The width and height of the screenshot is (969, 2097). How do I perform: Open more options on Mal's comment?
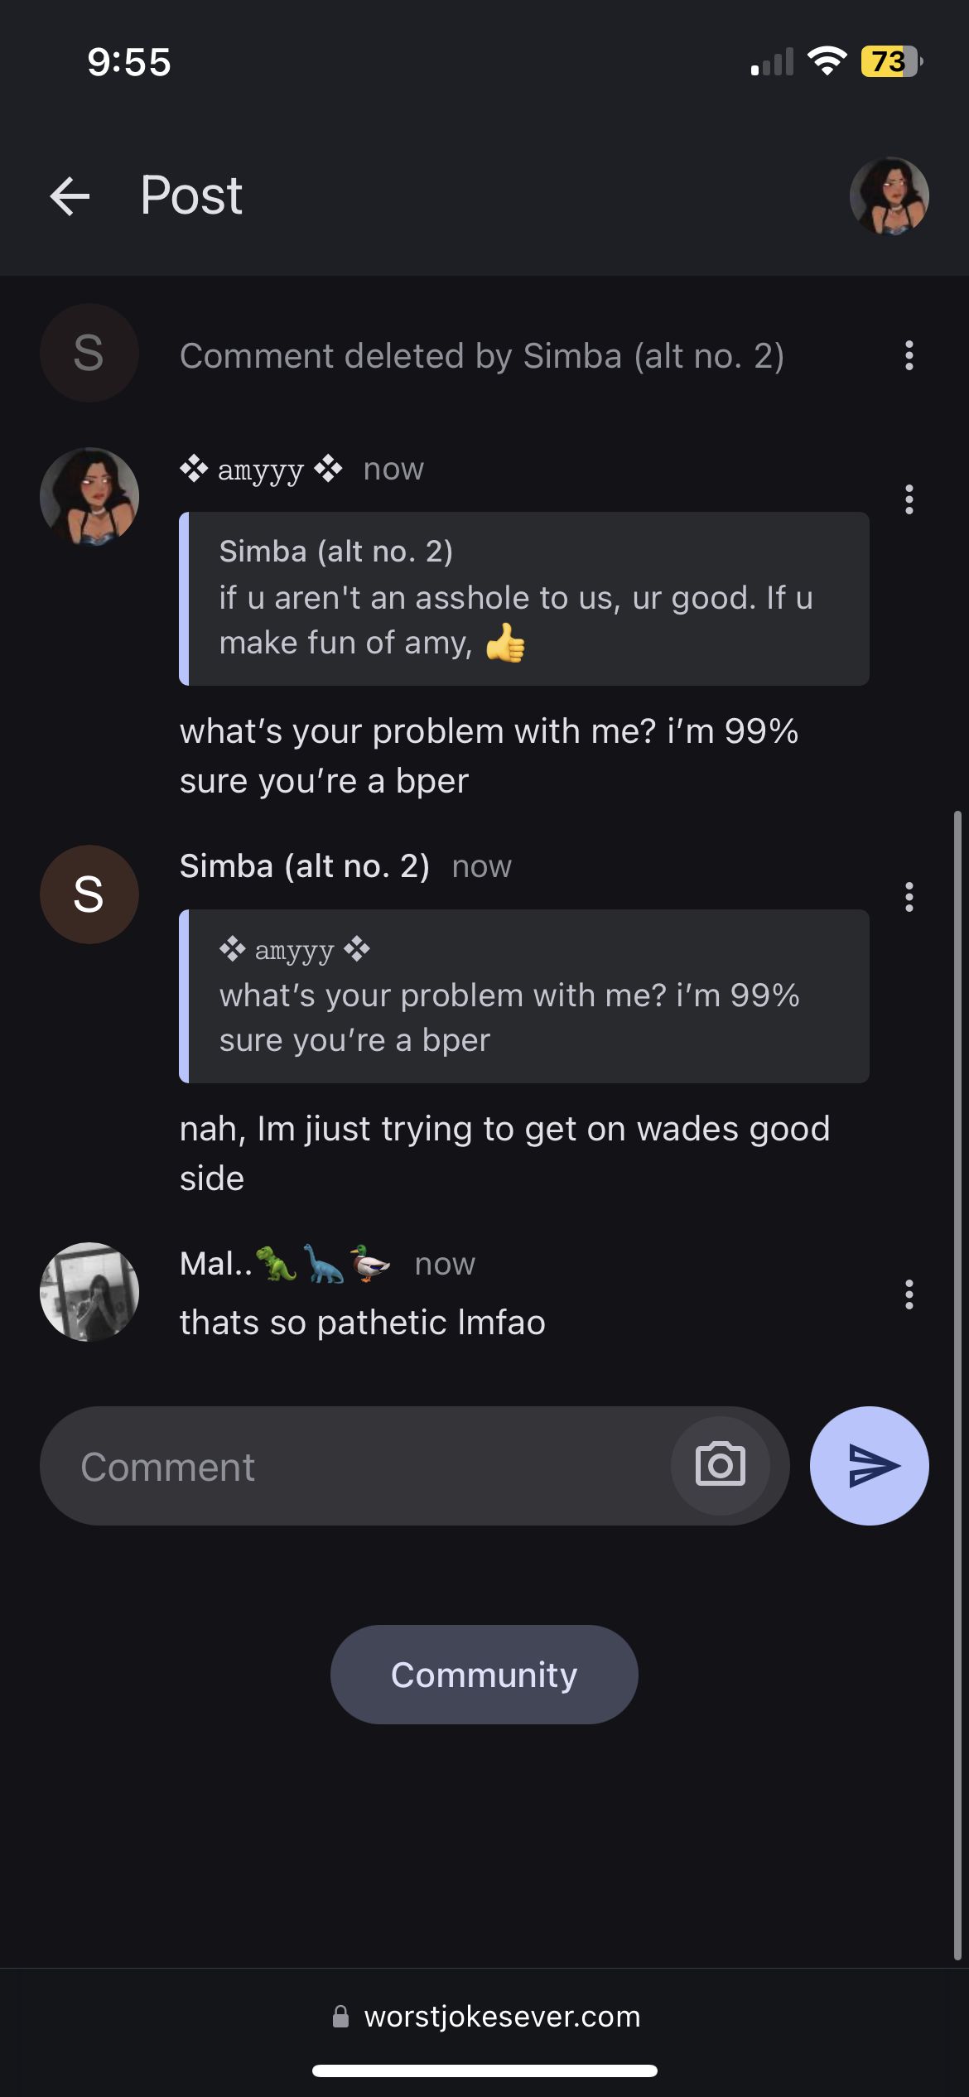pyautogui.click(x=909, y=1294)
